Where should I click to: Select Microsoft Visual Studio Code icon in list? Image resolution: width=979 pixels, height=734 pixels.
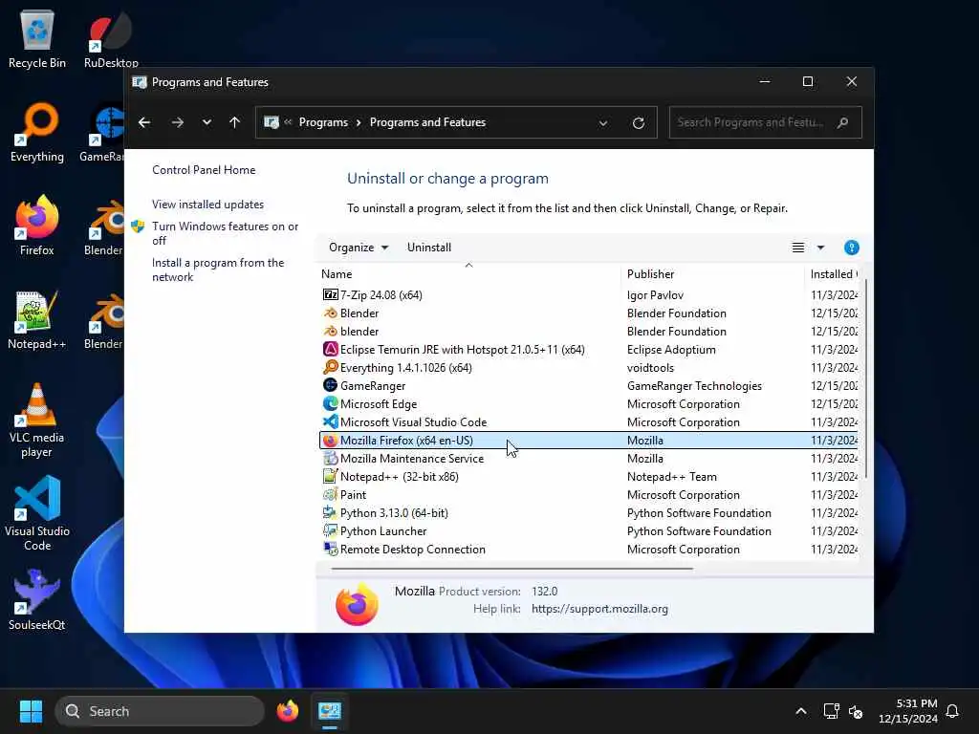pos(330,421)
